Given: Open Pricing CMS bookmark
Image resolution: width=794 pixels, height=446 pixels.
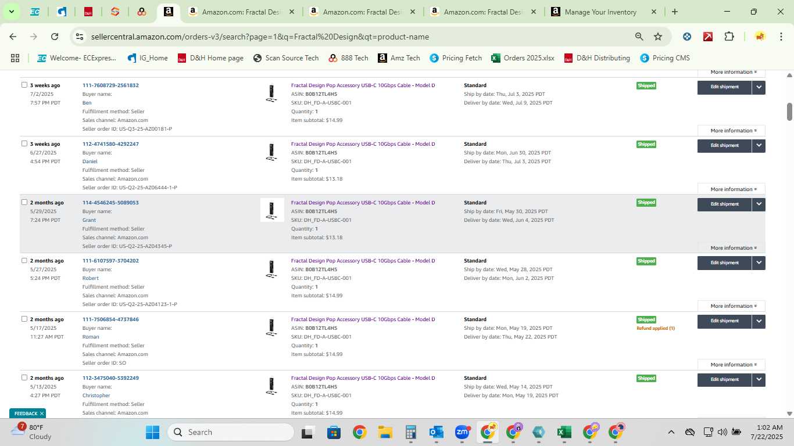Looking at the screenshot, I should (x=664, y=58).
